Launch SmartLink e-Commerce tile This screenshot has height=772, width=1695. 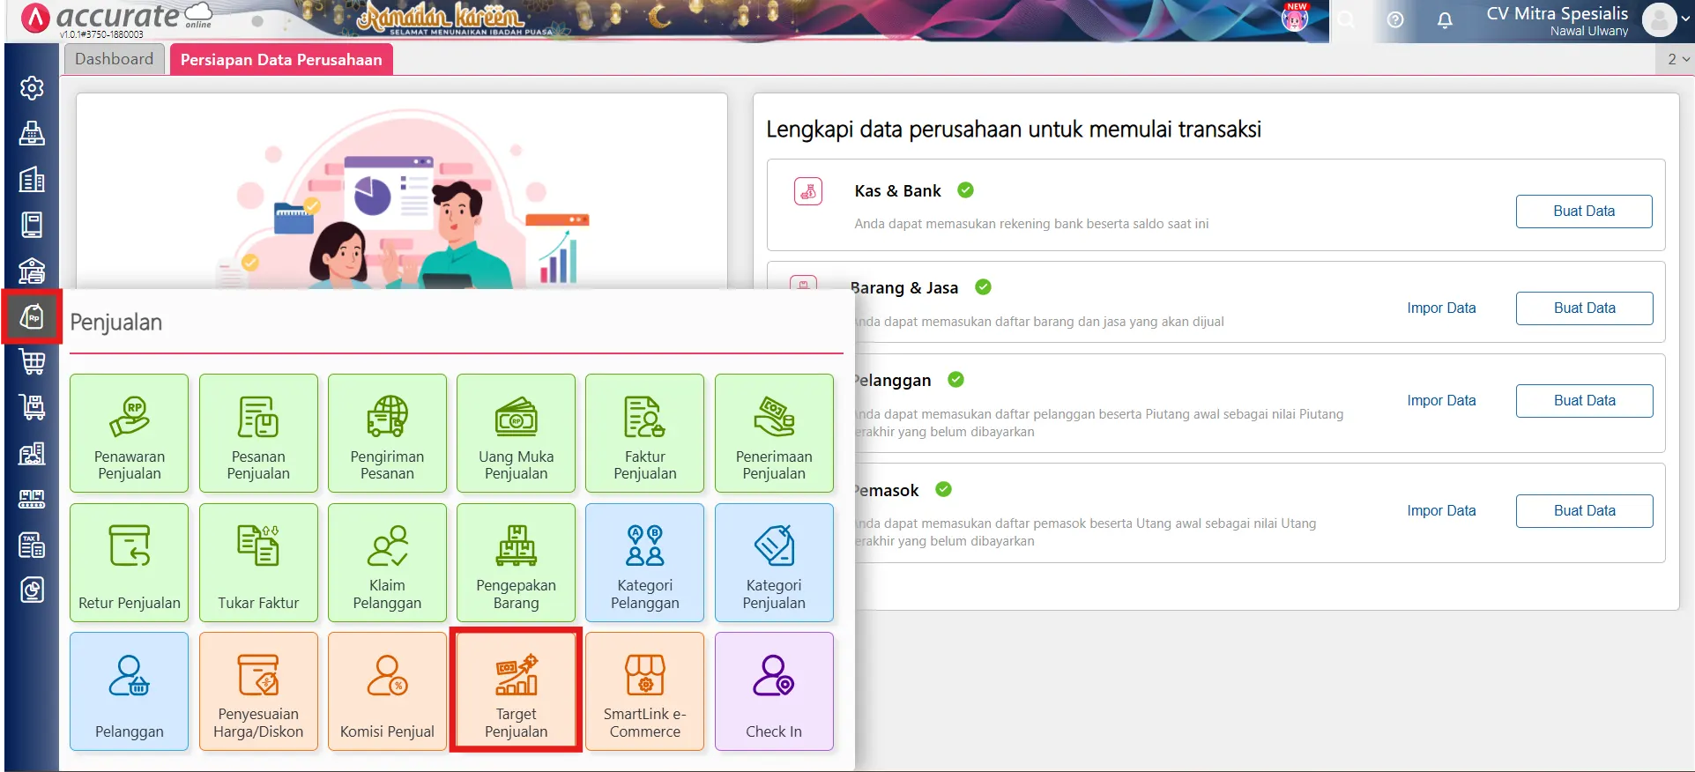tap(644, 690)
